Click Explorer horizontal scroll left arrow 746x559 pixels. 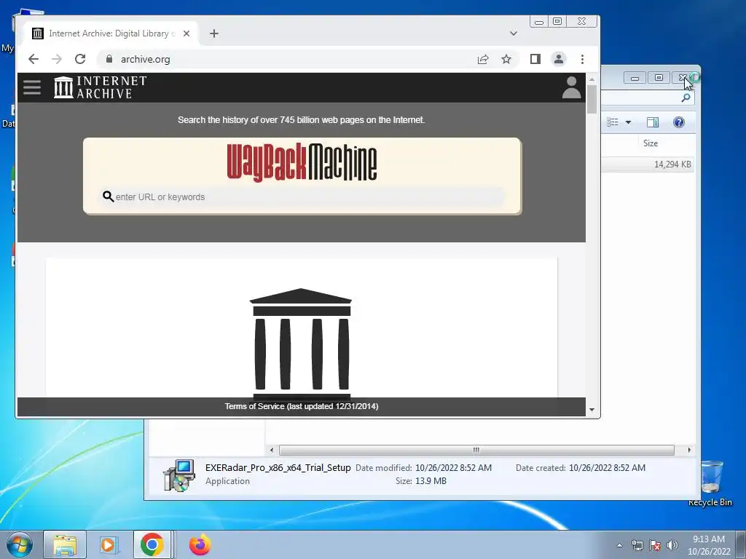tap(272, 450)
